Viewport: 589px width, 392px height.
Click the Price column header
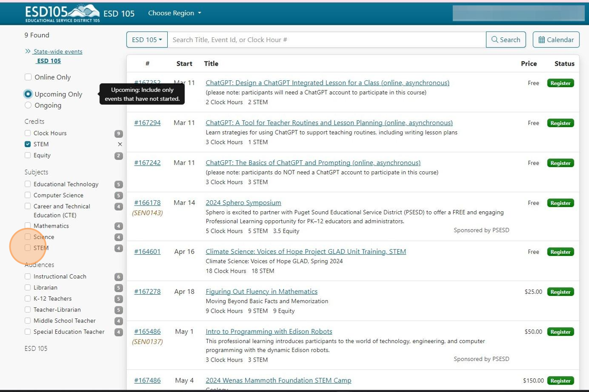529,64
